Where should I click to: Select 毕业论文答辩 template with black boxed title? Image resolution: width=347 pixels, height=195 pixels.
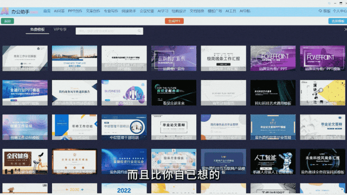click(173, 127)
